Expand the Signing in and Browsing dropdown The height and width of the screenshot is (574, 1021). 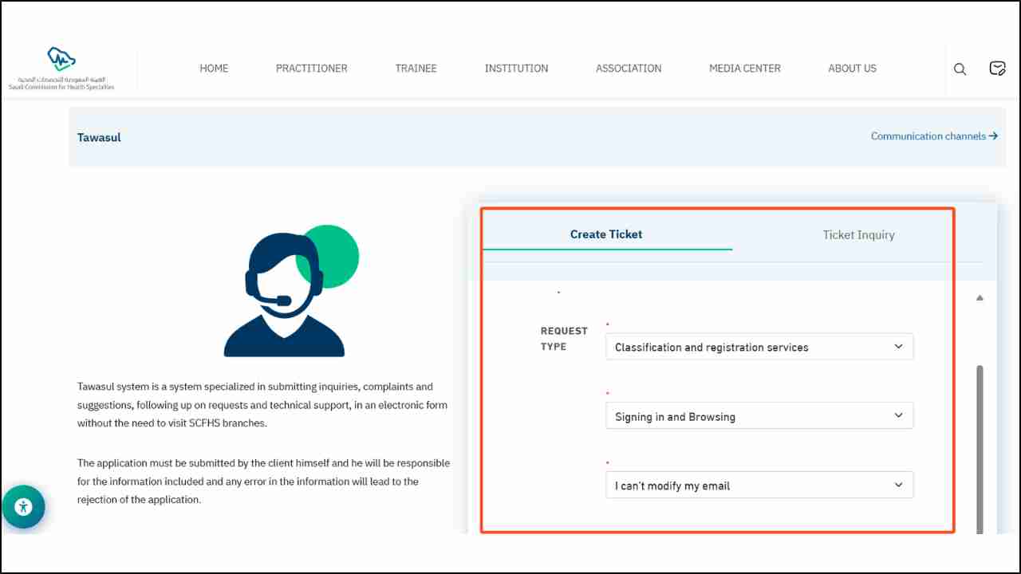tap(759, 415)
